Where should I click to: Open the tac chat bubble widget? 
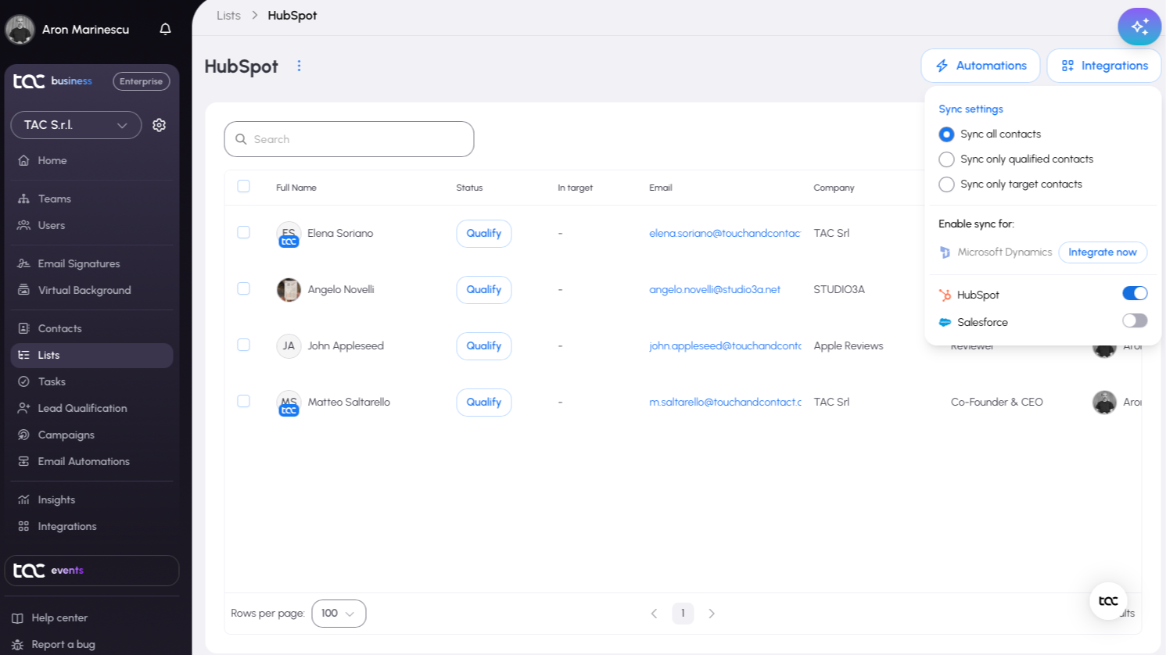1108,601
